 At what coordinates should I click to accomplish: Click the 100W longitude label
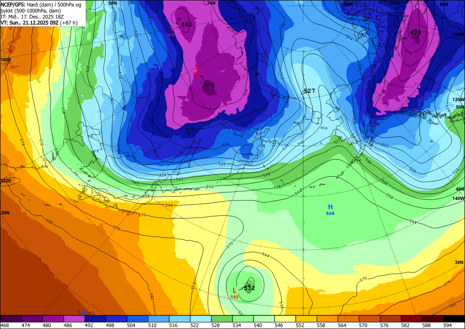(458, 35)
